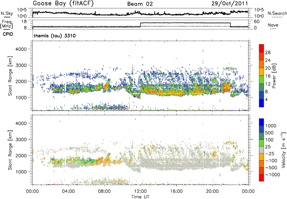Screen dimensions: 287x199
Task: Click the '28' label on the Power color bar
Action: (268, 52)
